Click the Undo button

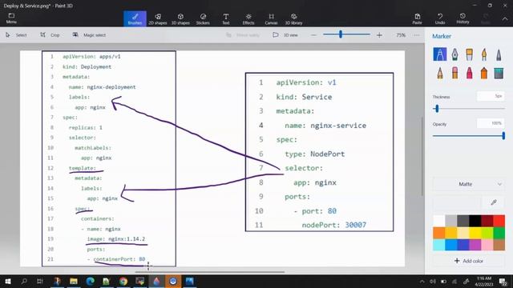click(x=440, y=18)
